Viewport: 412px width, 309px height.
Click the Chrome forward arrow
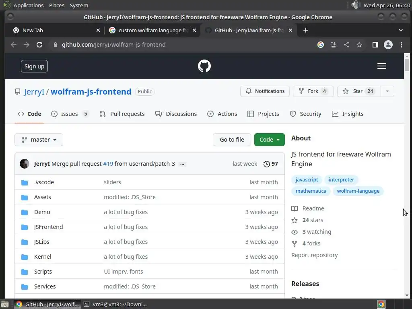(x=27, y=45)
